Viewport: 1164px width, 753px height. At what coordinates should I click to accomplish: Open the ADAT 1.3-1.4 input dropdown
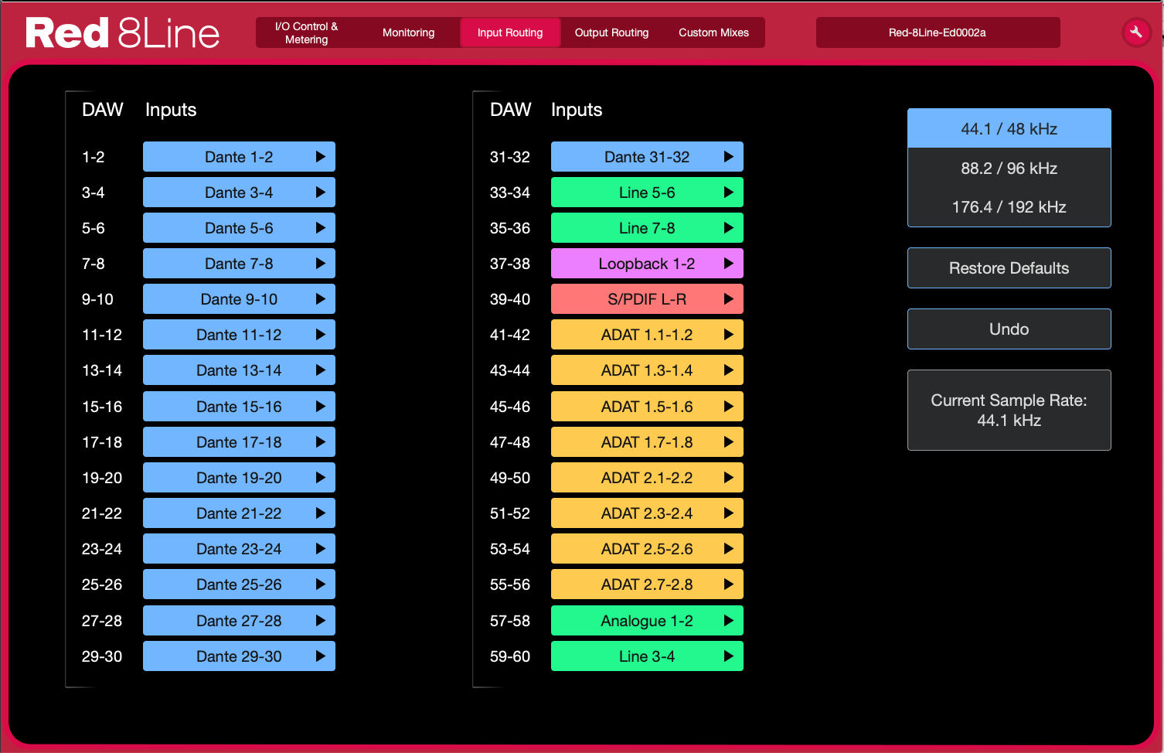coord(647,370)
